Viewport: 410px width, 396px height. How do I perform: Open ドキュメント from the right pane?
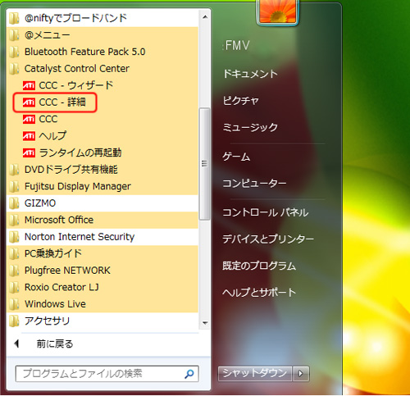tap(250, 74)
